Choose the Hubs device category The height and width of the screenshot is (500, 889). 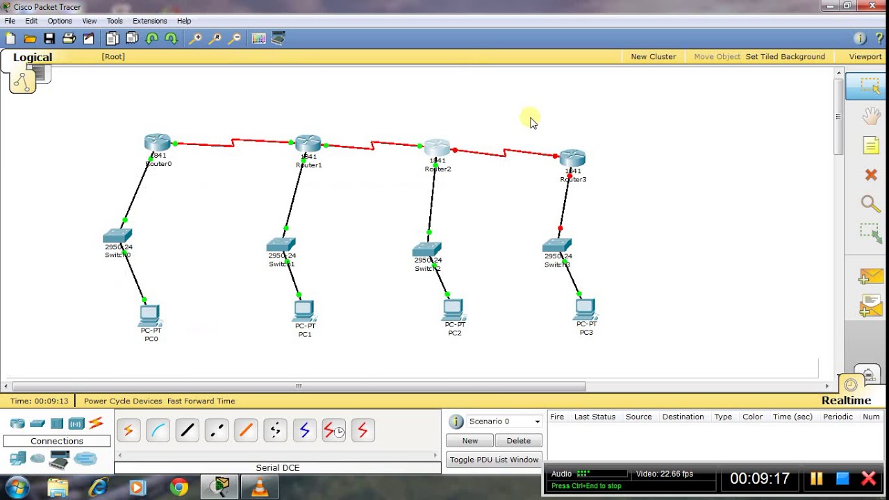tap(57, 424)
